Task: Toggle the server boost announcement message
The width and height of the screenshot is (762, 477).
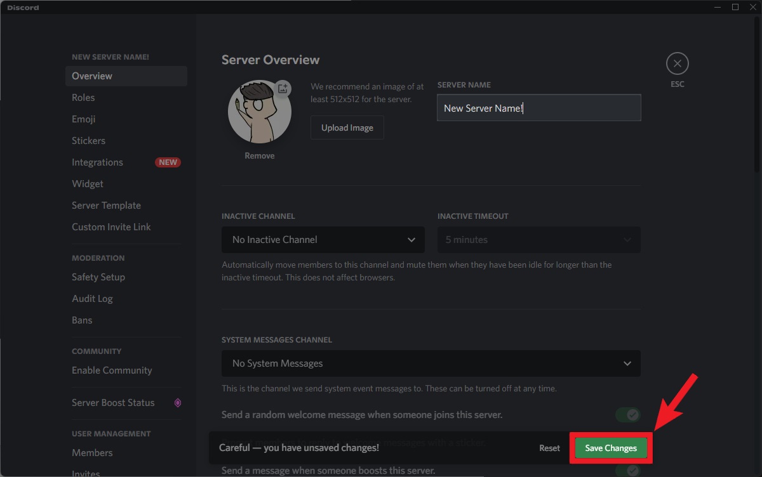Action: pos(627,470)
